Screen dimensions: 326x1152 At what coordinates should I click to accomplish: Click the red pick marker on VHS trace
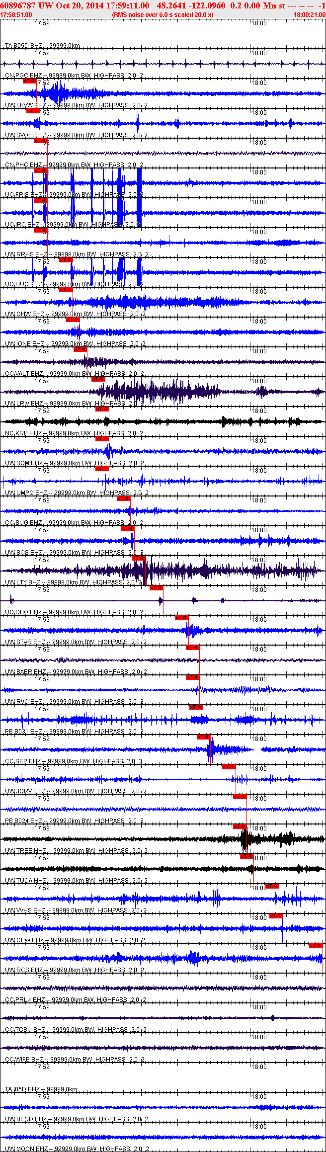(272, 886)
